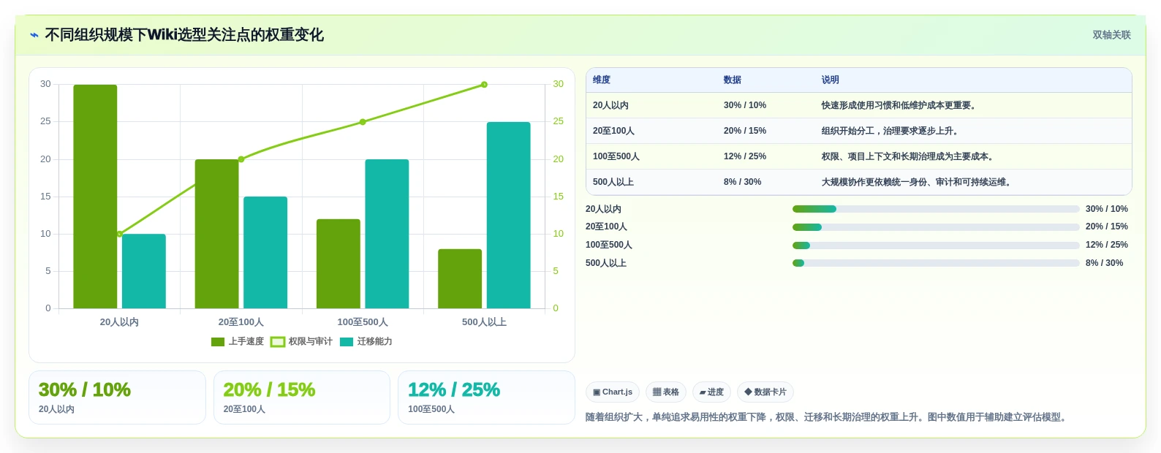The image size is (1161, 453).
Task: Click the 20人以内 progress bar
Action: coord(936,209)
